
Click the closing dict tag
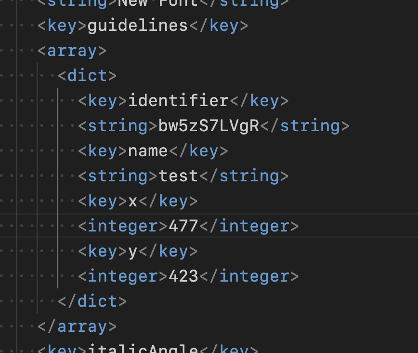point(92,301)
